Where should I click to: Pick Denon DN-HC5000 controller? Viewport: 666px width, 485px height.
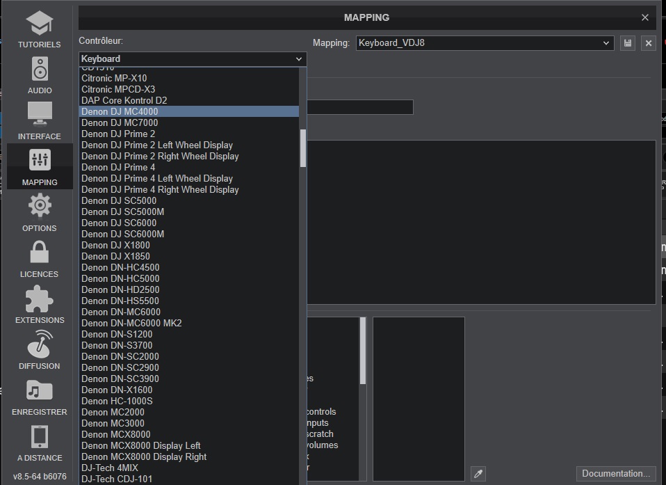(x=189, y=278)
